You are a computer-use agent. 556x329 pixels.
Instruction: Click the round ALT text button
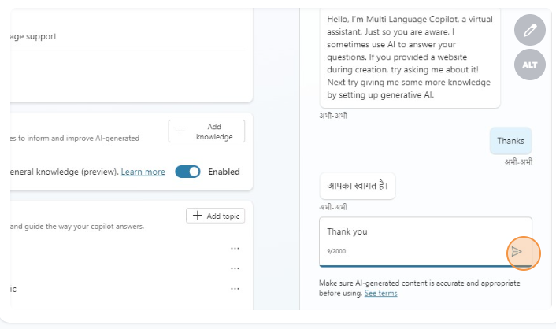[530, 65]
